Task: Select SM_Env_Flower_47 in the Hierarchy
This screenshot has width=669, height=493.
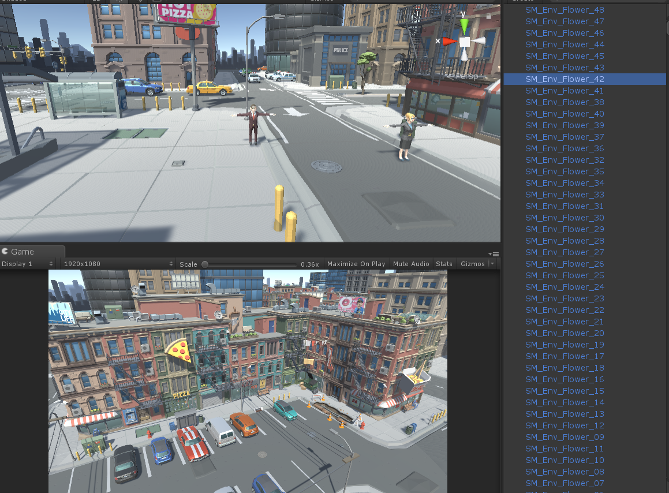Action: tap(585, 21)
